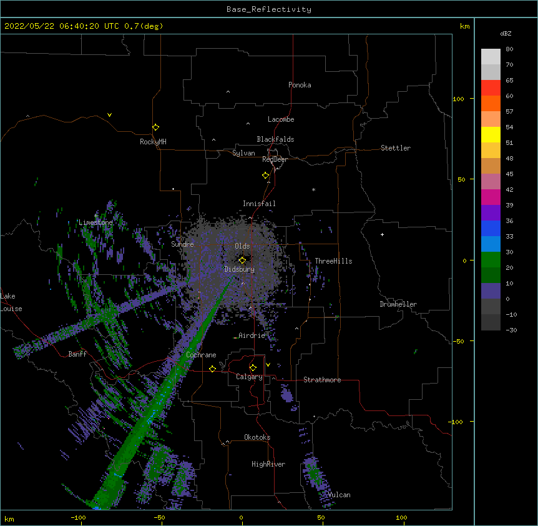This screenshot has height=526, width=538.
Task: Click the Ponoka city label
Action: pos(300,85)
